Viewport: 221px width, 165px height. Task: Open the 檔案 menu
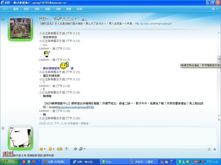[x=16, y=9]
